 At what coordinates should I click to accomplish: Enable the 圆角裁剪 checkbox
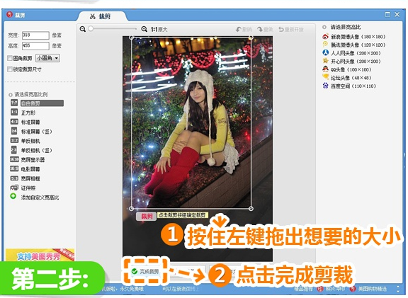(10, 58)
